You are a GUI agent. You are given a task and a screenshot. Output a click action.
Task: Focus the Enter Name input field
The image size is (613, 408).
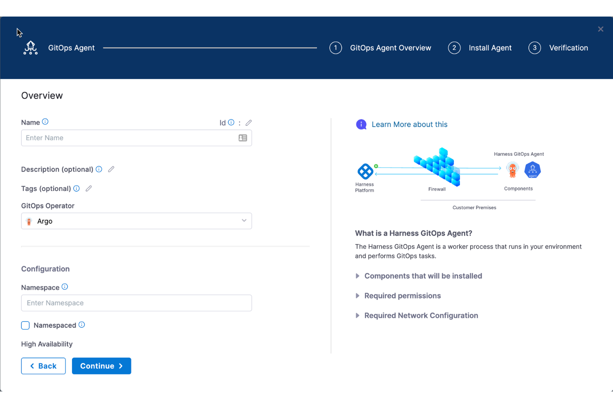136,138
